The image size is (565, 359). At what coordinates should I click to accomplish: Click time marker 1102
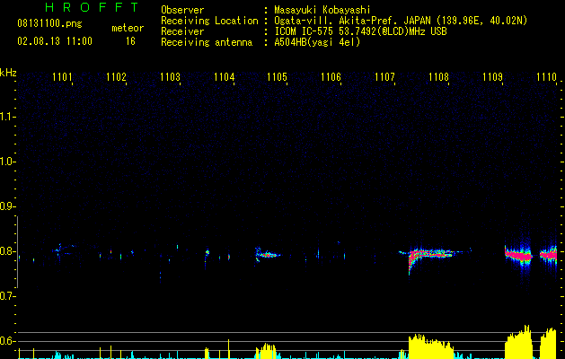(x=116, y=76)
